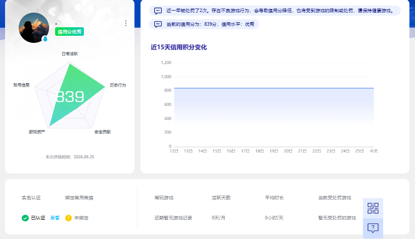This screenshot has height=239, width=415.
Task: Click the 839 score in the radar chart
Action: coord(70,97)
